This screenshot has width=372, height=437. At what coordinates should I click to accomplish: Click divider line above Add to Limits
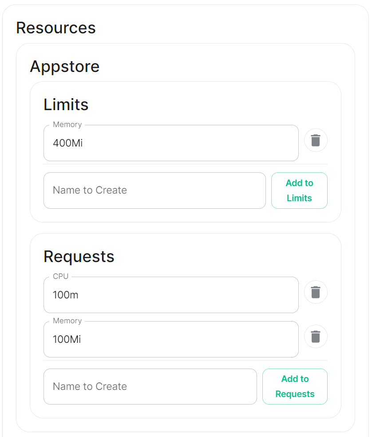coord(186,164)
